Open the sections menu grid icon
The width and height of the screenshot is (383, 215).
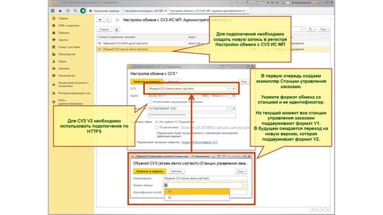[53, 11]
